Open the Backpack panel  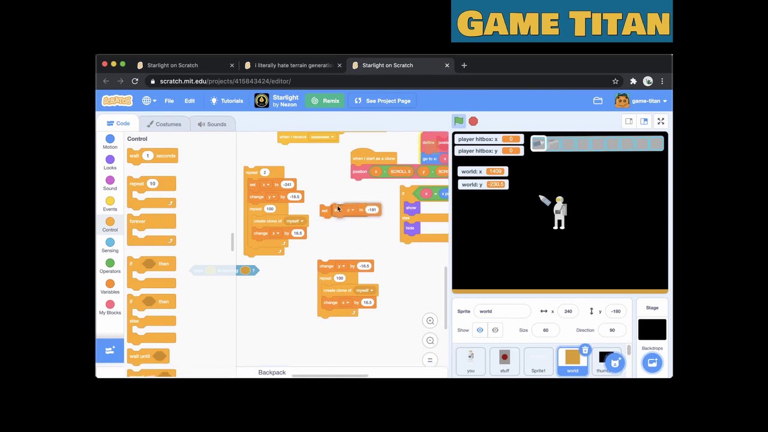(272, 373)
